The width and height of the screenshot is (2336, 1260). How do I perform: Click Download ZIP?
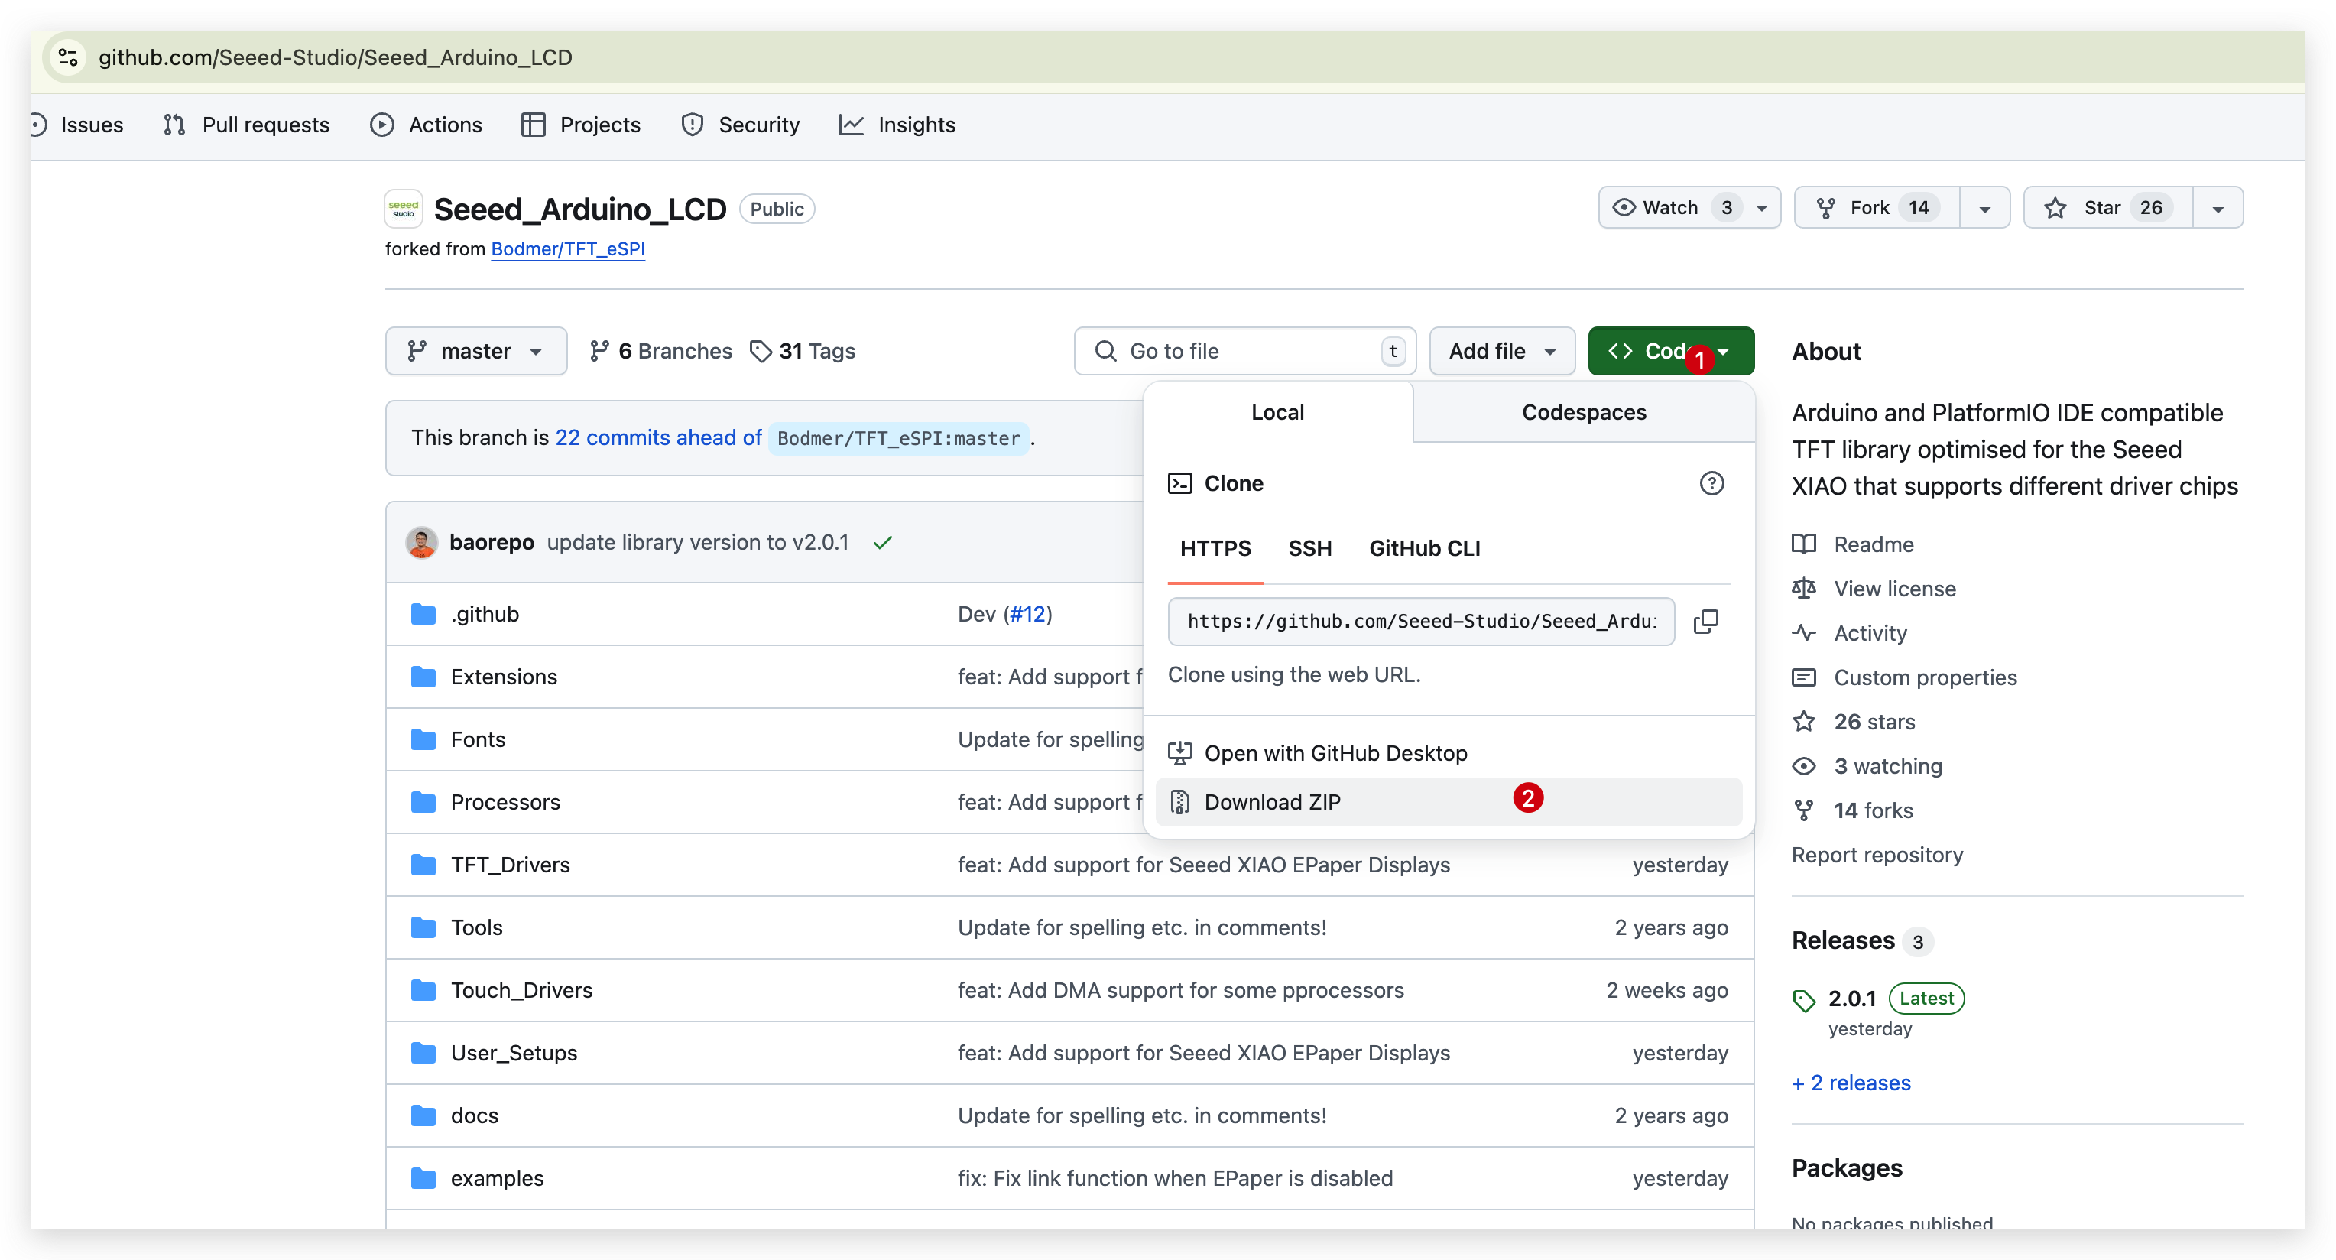click(1449, 802)
